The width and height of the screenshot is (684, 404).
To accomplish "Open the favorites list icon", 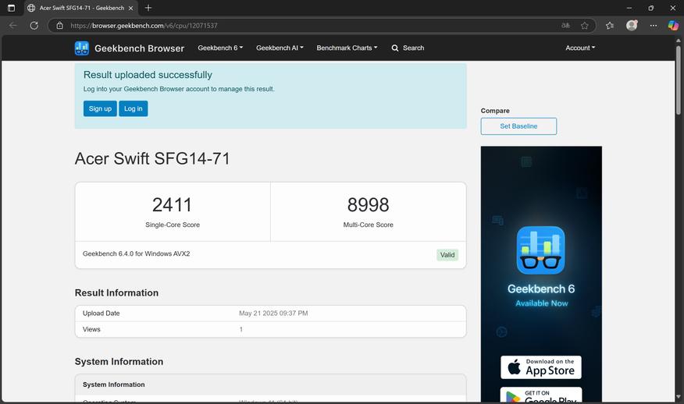I will click(x=610, y=25).
